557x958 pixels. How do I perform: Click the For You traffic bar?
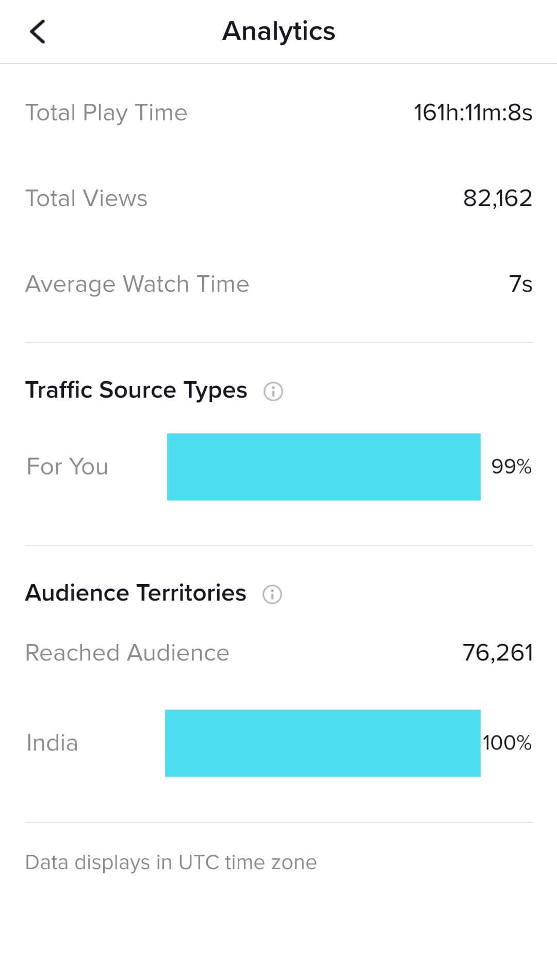click(323, 467)
